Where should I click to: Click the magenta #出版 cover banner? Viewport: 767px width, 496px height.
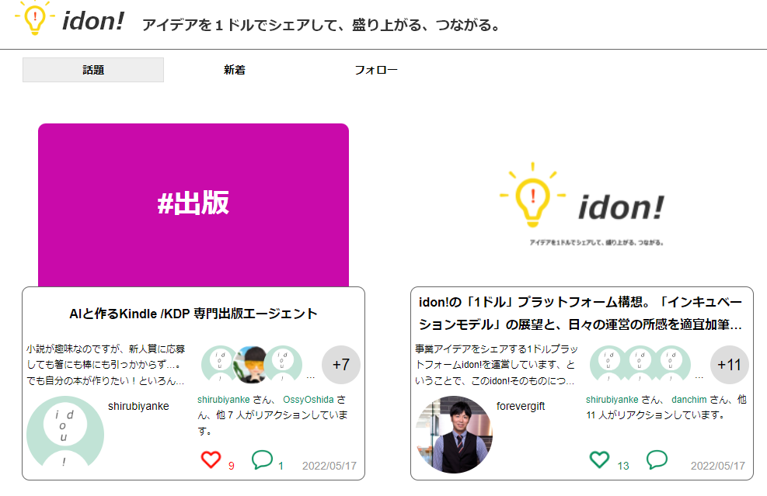(193, 203)
